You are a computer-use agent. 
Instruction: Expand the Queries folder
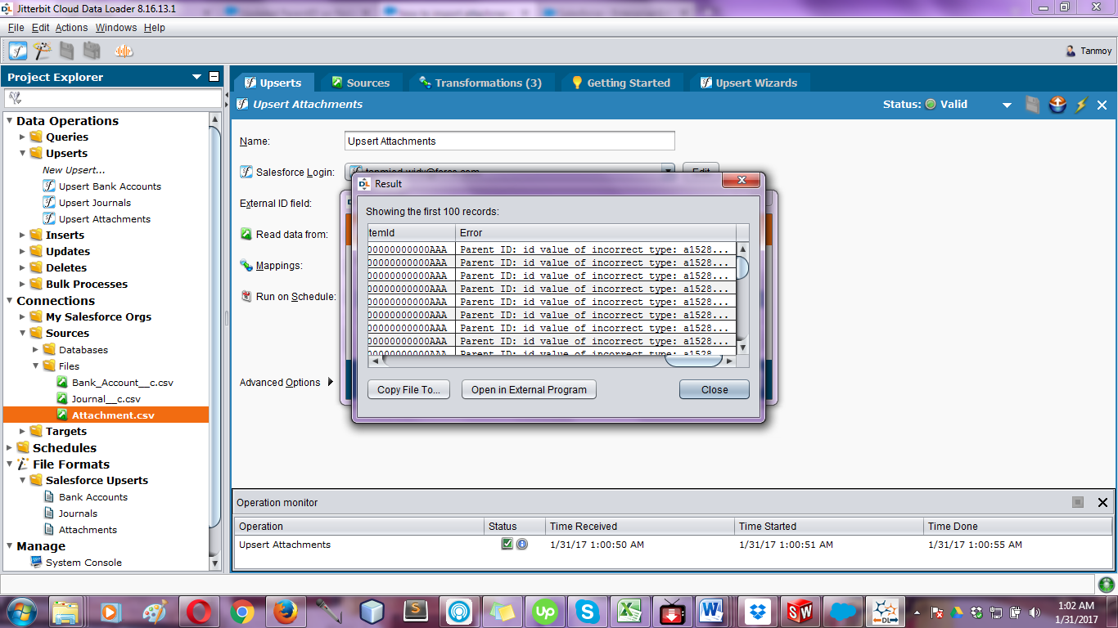click(x=23, y=137)
